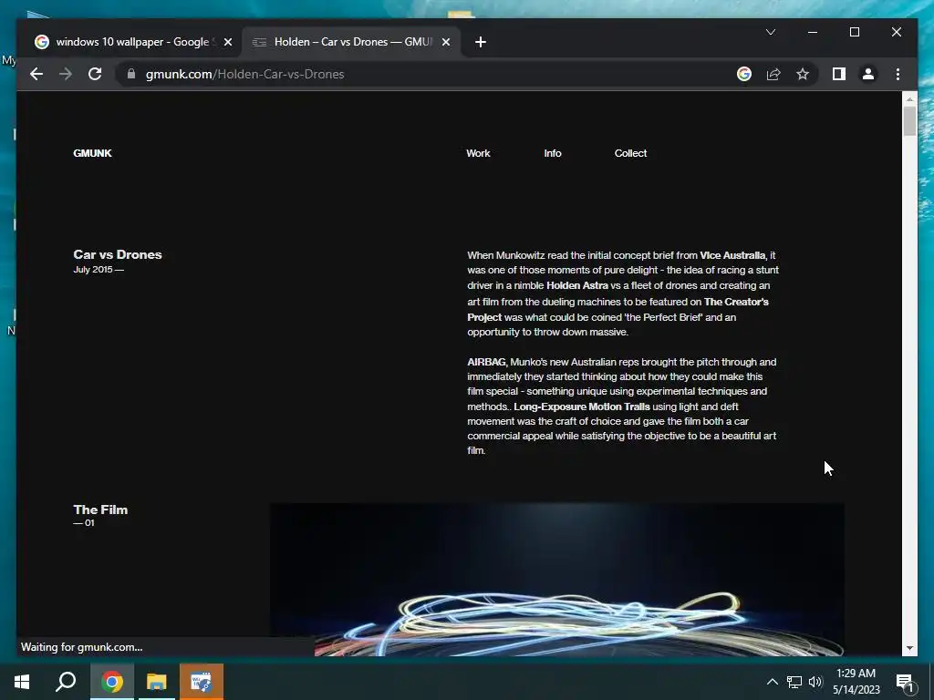Click the vertical scrollbar thumb
The image size is (934, 700).
[909, 121]
